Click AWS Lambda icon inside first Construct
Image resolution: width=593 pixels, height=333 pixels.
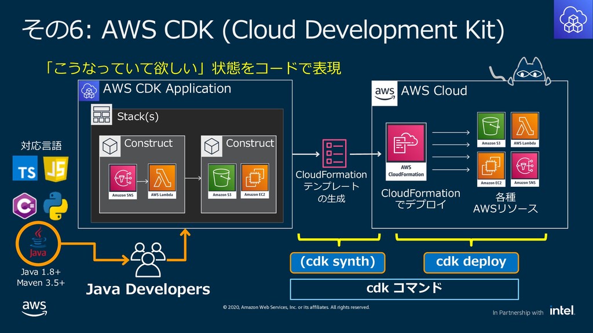click(162, 181)
